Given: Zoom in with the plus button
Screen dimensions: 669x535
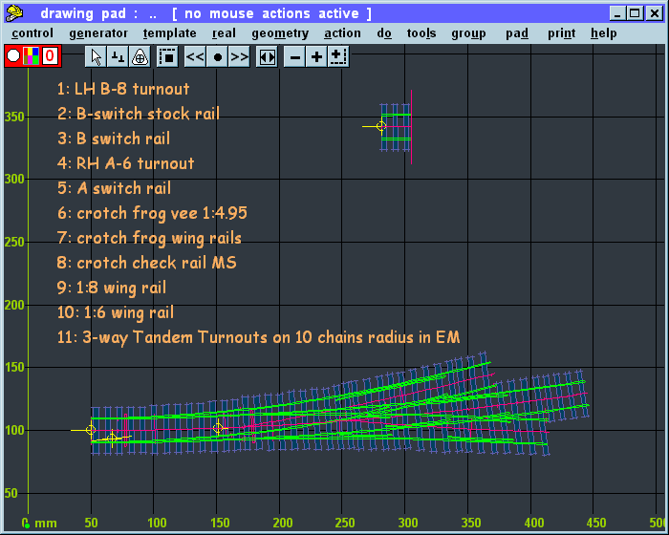Looking at the screenshot, I should pyautogui.click(x=316, y=56).
